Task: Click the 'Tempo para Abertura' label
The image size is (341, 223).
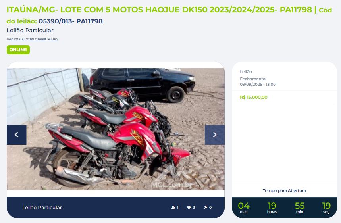Action: click(x=284, y=190)
